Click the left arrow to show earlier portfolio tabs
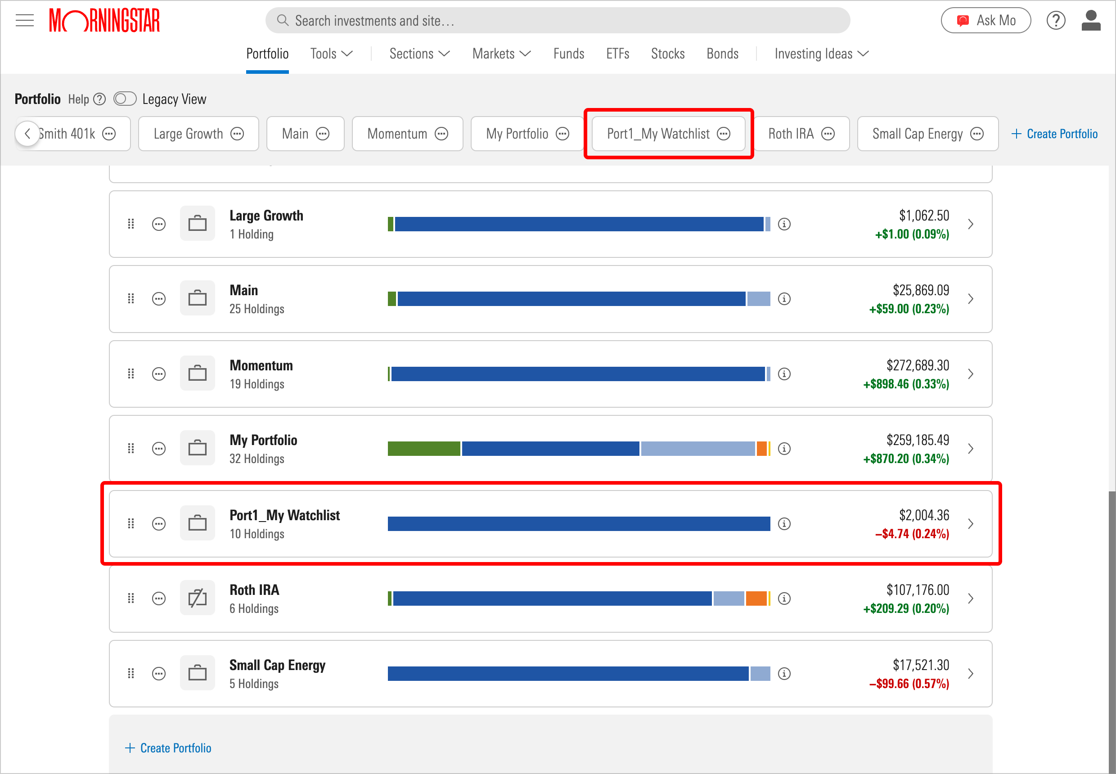1116x774 pixels. (27, 134)
